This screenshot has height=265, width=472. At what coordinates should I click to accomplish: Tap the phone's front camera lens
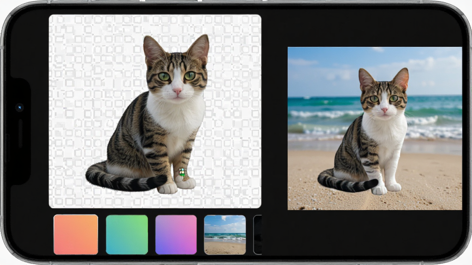[19, 108]
